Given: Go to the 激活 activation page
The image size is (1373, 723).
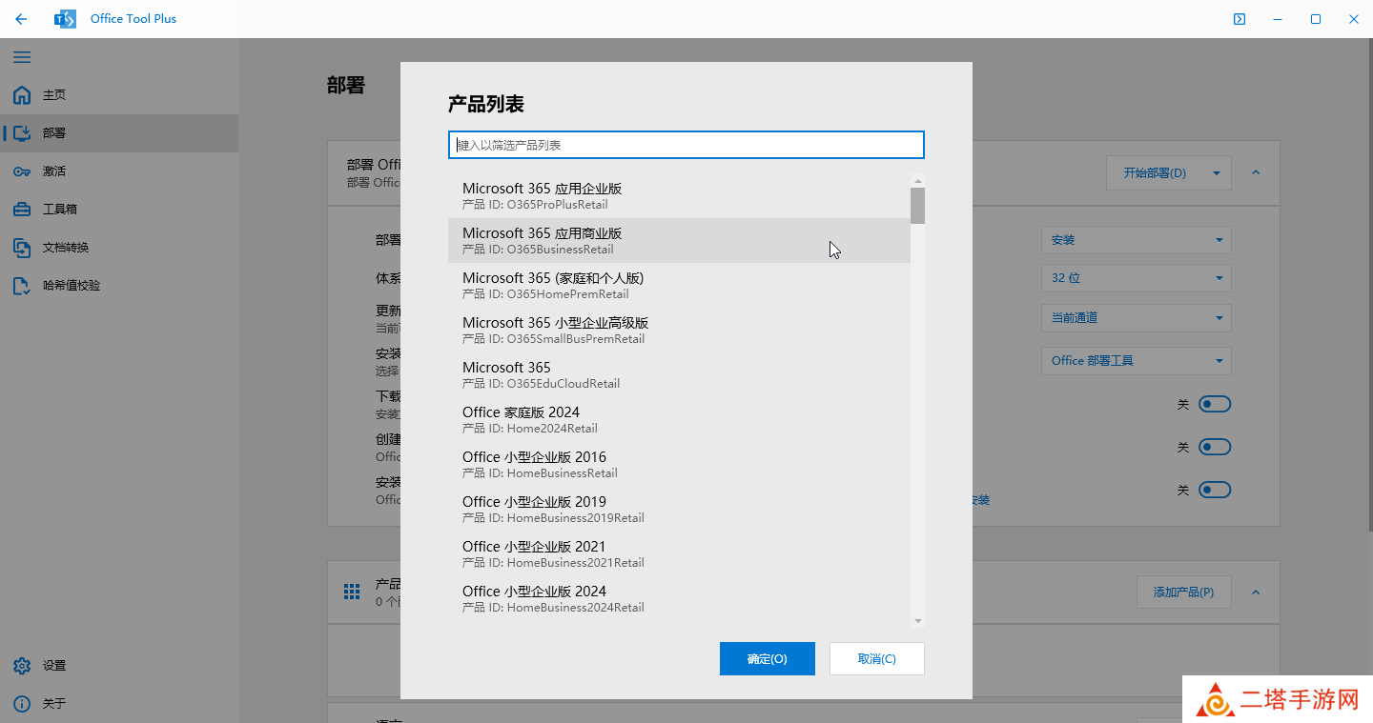Looking at the screenshot, I should click(119, 171).
